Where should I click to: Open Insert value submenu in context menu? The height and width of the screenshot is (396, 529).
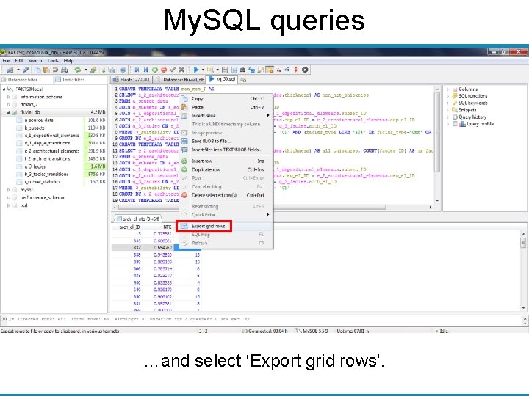click(x=226, y=116)
